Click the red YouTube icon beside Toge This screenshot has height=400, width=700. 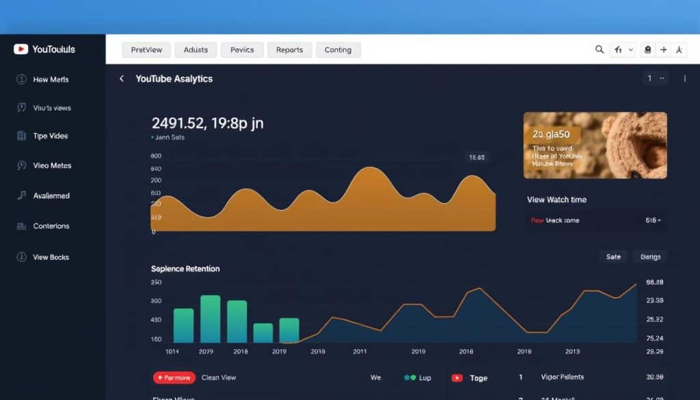click(457, 378)
